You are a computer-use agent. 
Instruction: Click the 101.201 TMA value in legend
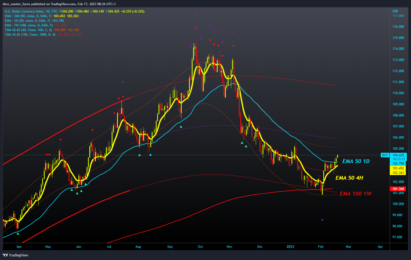pos(77,35)
